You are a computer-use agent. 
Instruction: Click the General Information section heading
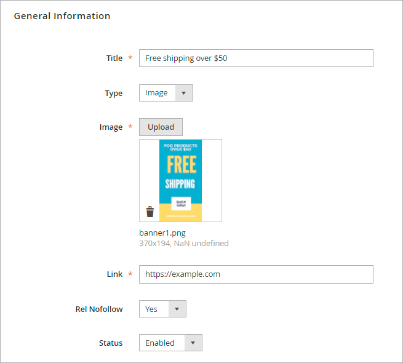tap(62, 16)
